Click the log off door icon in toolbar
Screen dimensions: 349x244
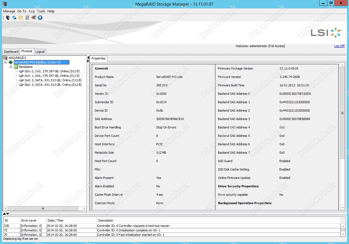[34, 18]
